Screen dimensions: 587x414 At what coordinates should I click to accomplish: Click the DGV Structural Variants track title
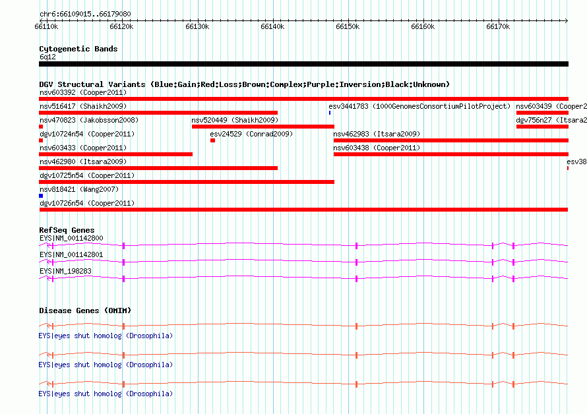coord(245,84)
